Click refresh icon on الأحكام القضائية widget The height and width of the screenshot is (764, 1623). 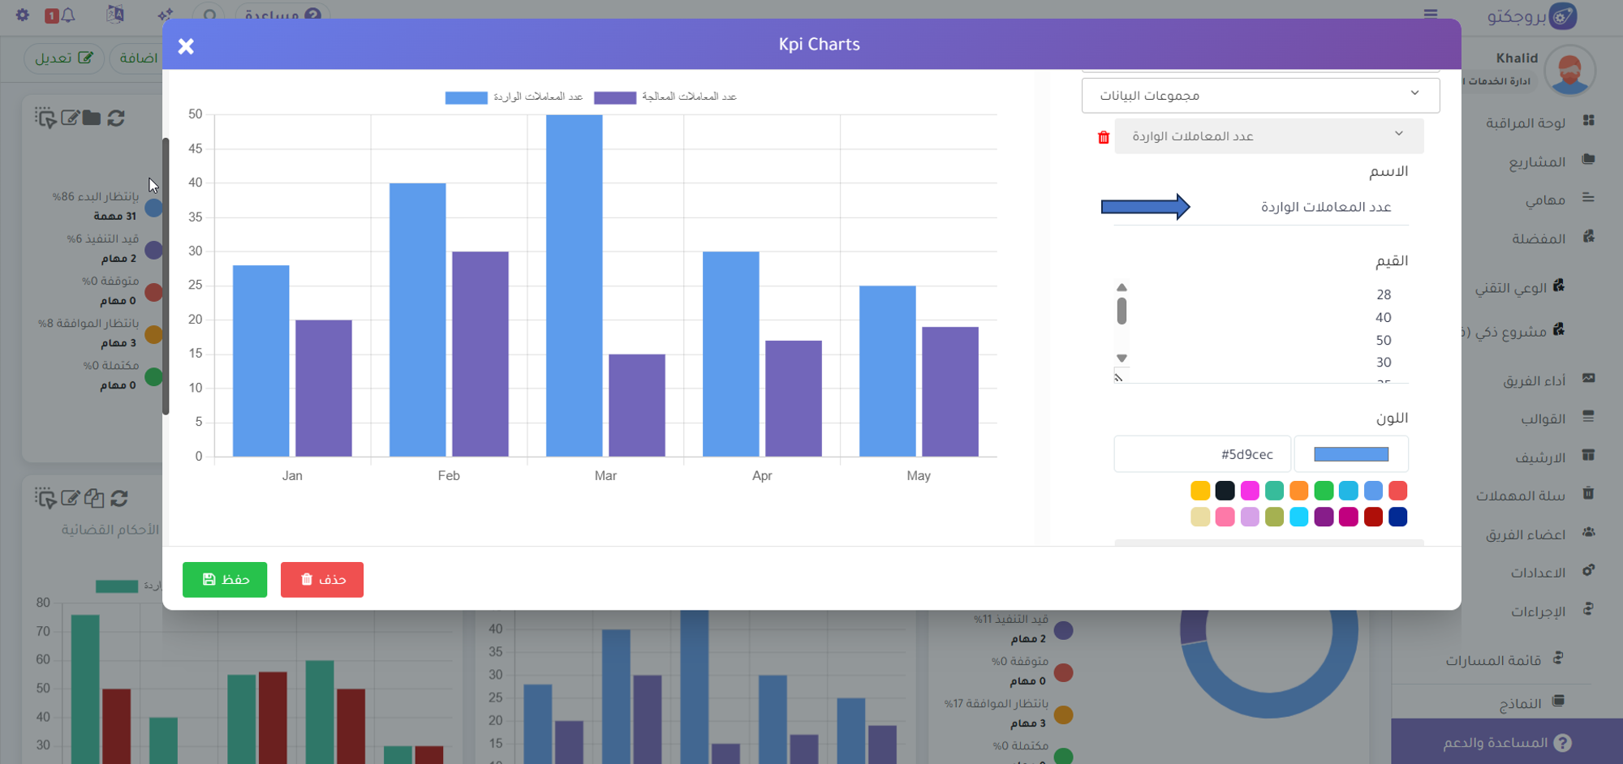119,498
